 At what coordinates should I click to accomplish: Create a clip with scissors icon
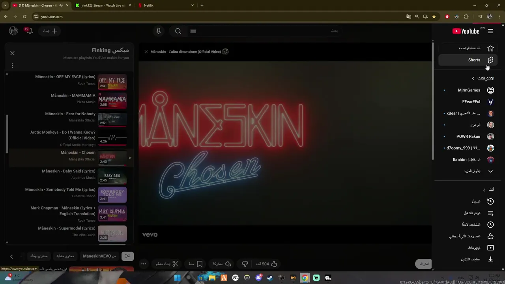pos(176,264)
